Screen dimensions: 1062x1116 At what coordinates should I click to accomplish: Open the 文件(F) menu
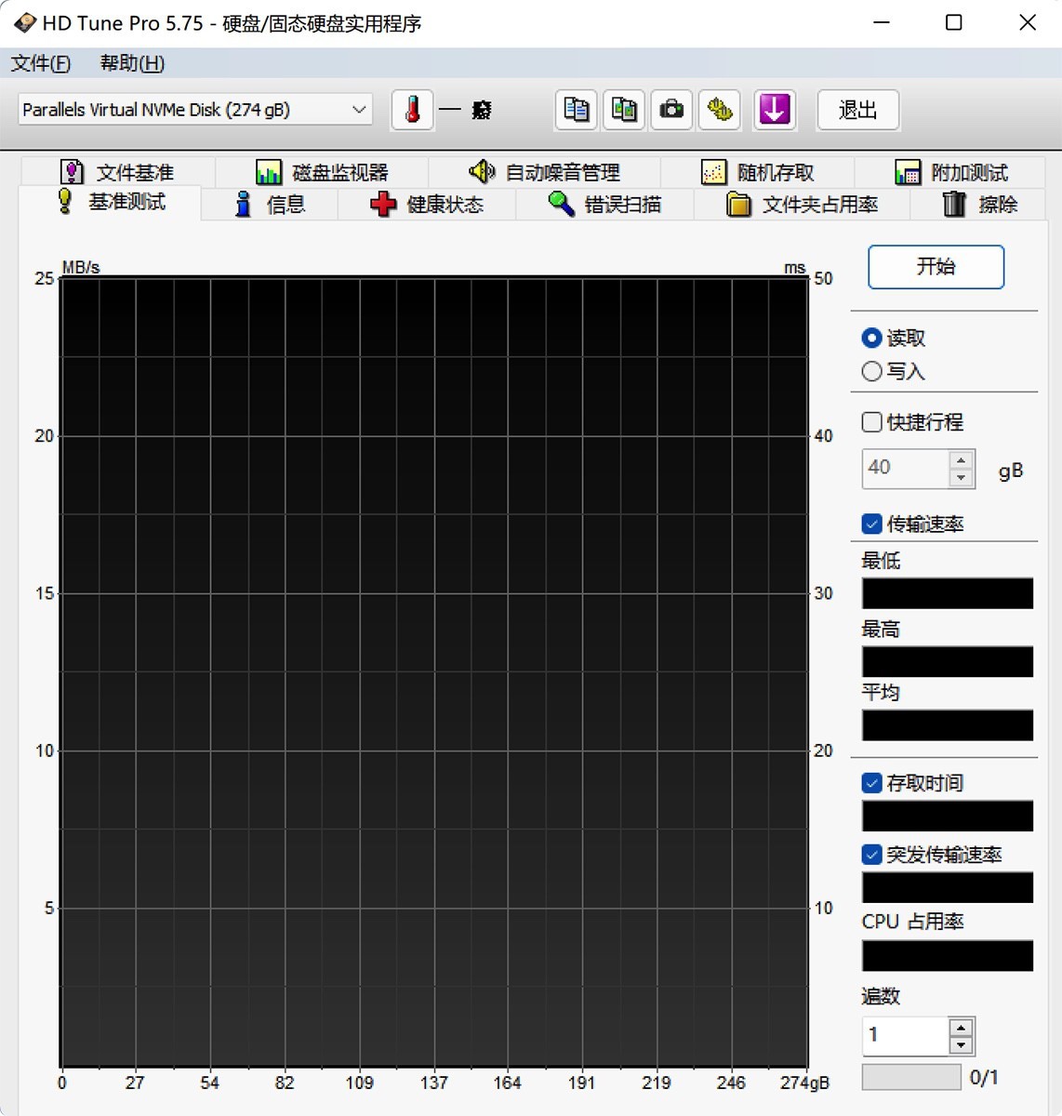pyautogui.click(x=41, y=63)
